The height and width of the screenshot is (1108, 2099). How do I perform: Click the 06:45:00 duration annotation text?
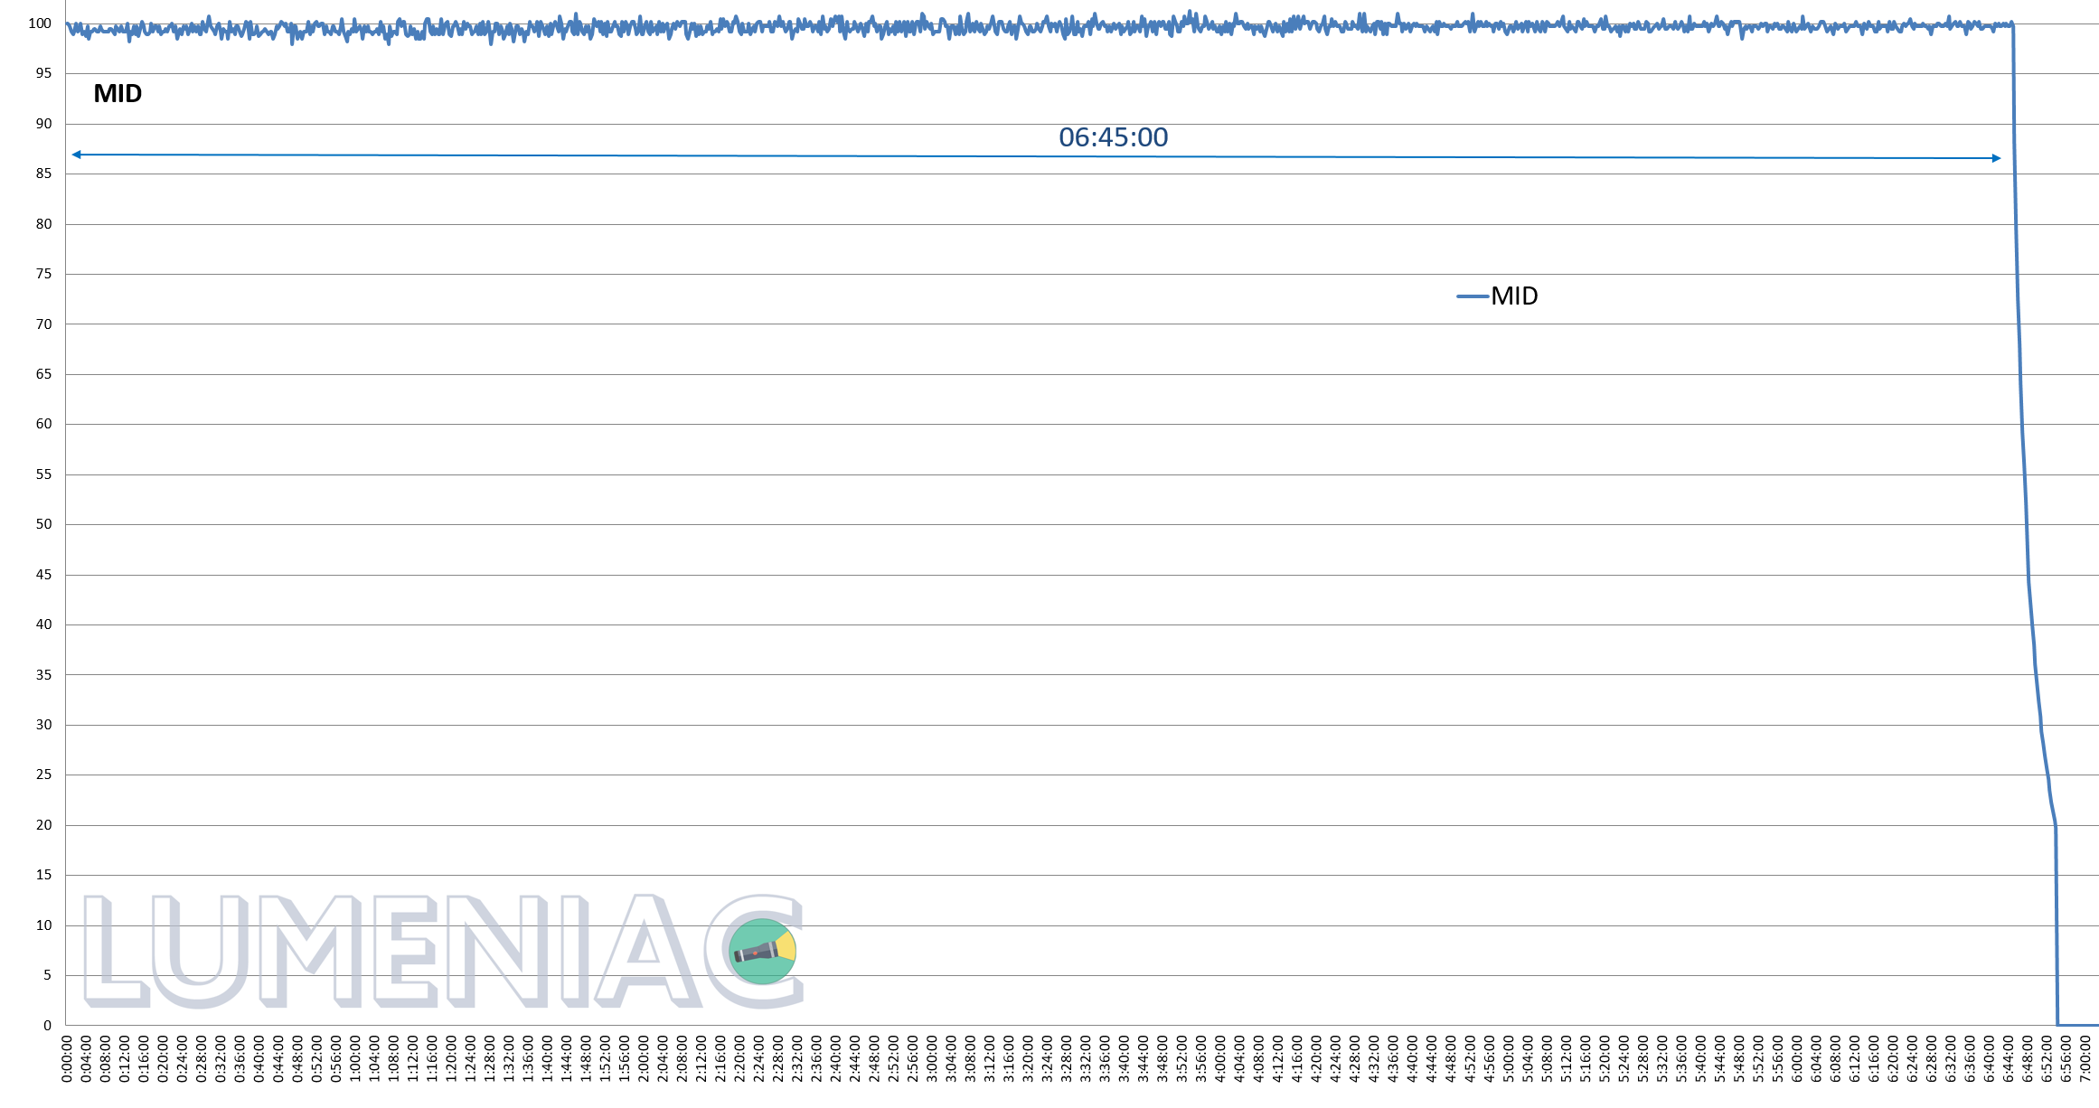(1113, 137)
